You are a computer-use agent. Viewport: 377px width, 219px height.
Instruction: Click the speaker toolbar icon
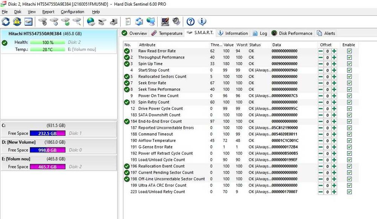click(x=176, y=21)
